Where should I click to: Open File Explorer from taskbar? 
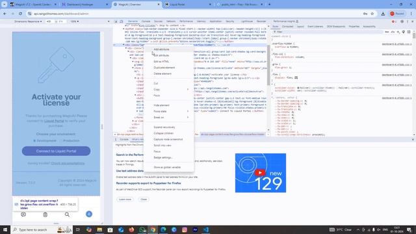click(x=99, y=229)
